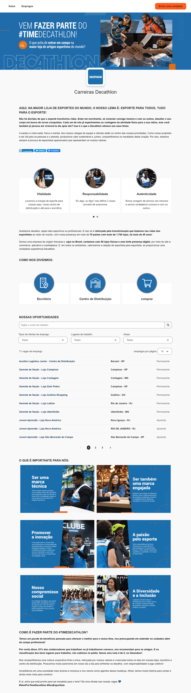Screen dimensions: 191x693
Task: Open the Lugares de trabalho dropdown
Action: (95, 340)
